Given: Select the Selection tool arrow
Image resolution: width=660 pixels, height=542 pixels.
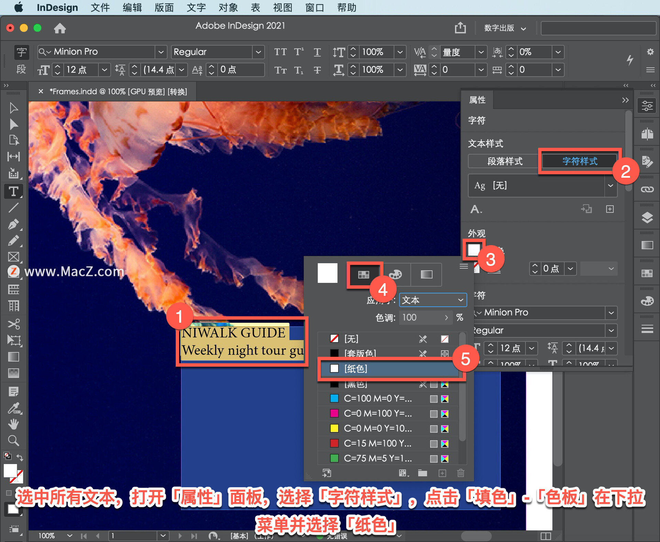Looking at the screenshot, I should click(x=13, y=108).
